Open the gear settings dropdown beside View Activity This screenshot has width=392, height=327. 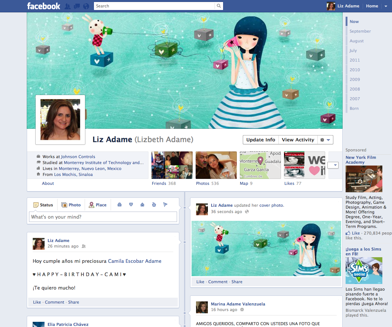(325, 140)
